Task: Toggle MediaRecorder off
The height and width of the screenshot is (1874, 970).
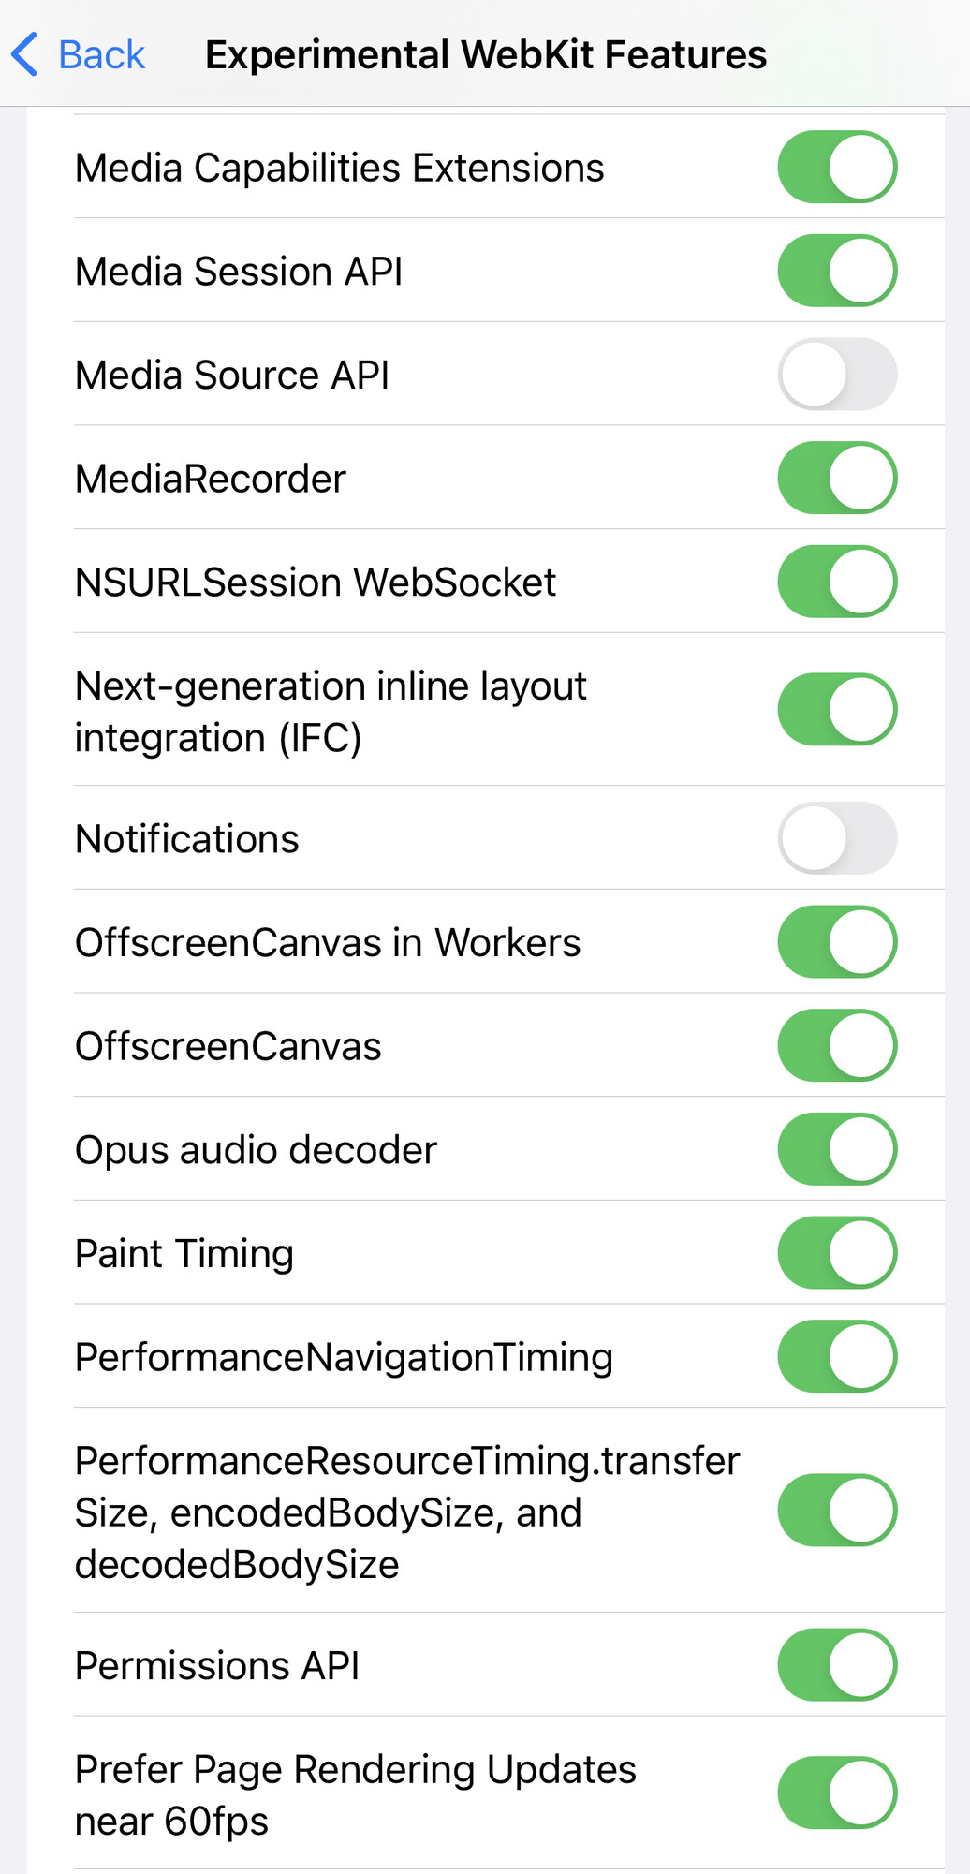Action: pos(837,479)
